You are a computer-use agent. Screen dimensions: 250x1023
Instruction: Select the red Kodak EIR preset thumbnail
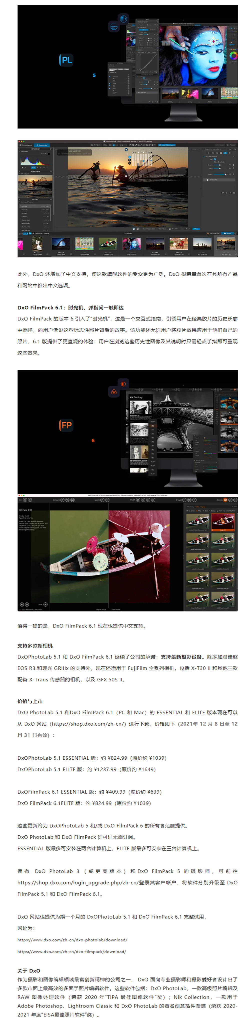(223, 522)
